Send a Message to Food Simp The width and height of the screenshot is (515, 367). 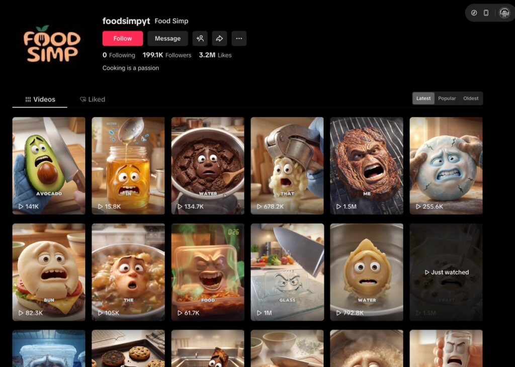[167, 39]
